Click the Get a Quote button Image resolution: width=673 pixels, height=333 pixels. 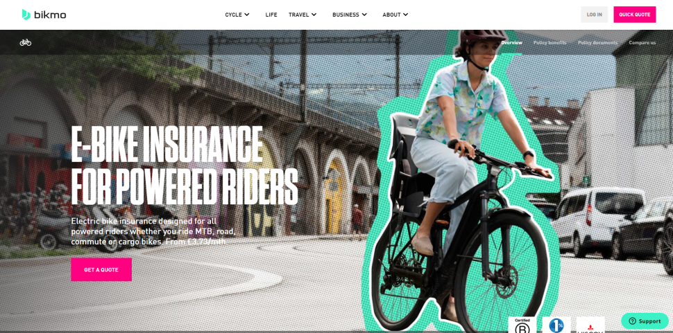coord(101,269)
